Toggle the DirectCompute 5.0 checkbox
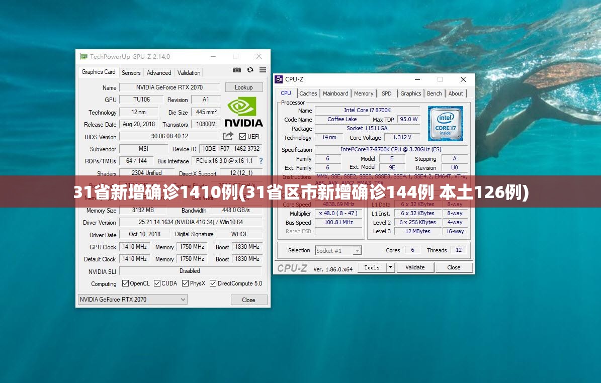Screen dimensions: 601x383 [213, 283]
